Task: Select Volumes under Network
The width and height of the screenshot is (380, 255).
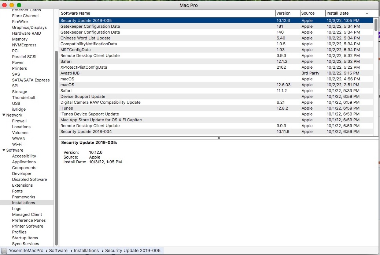Action: point(20,133)
